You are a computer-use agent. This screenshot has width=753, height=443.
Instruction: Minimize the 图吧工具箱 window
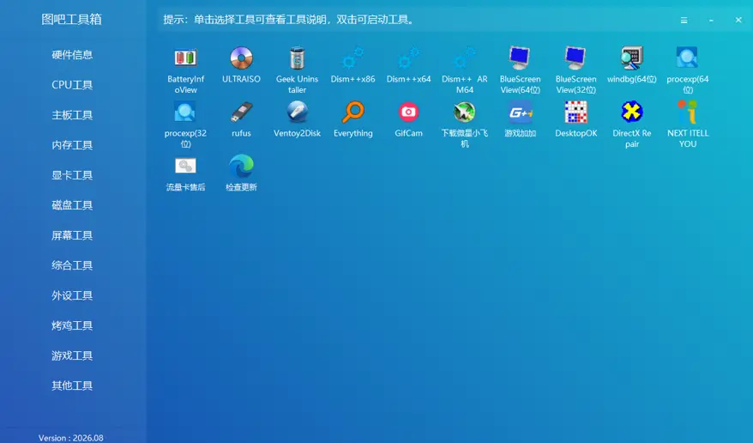coord(711,21)
